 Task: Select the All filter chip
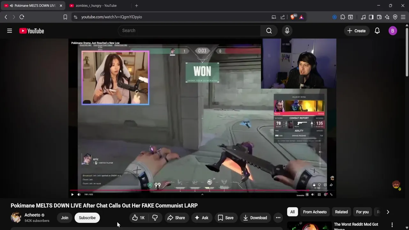click(292, 212)
